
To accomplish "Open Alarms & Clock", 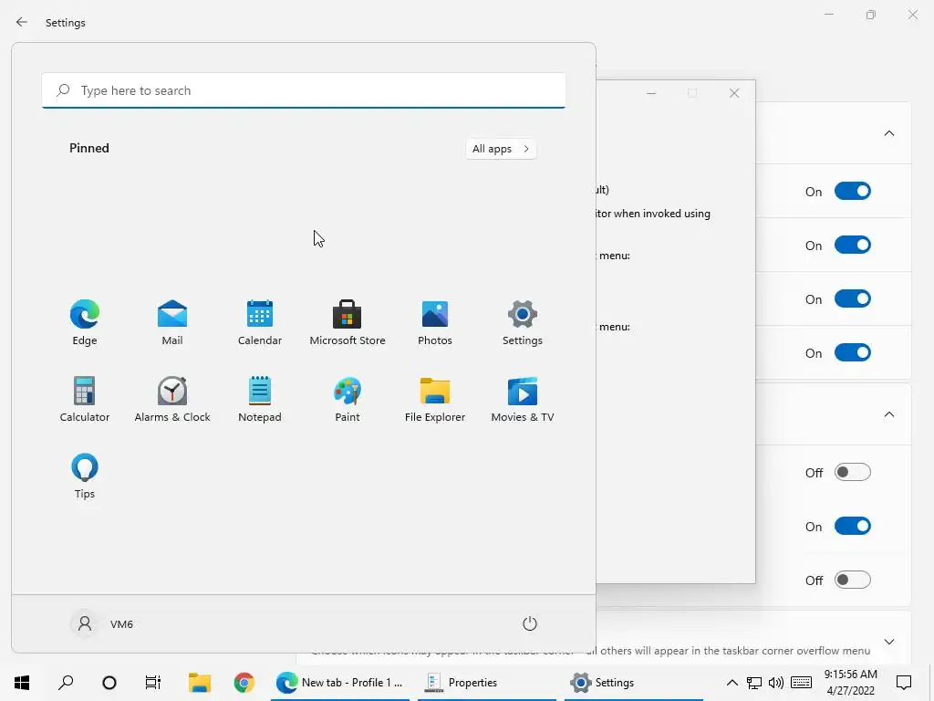I will tap(172, 400).
